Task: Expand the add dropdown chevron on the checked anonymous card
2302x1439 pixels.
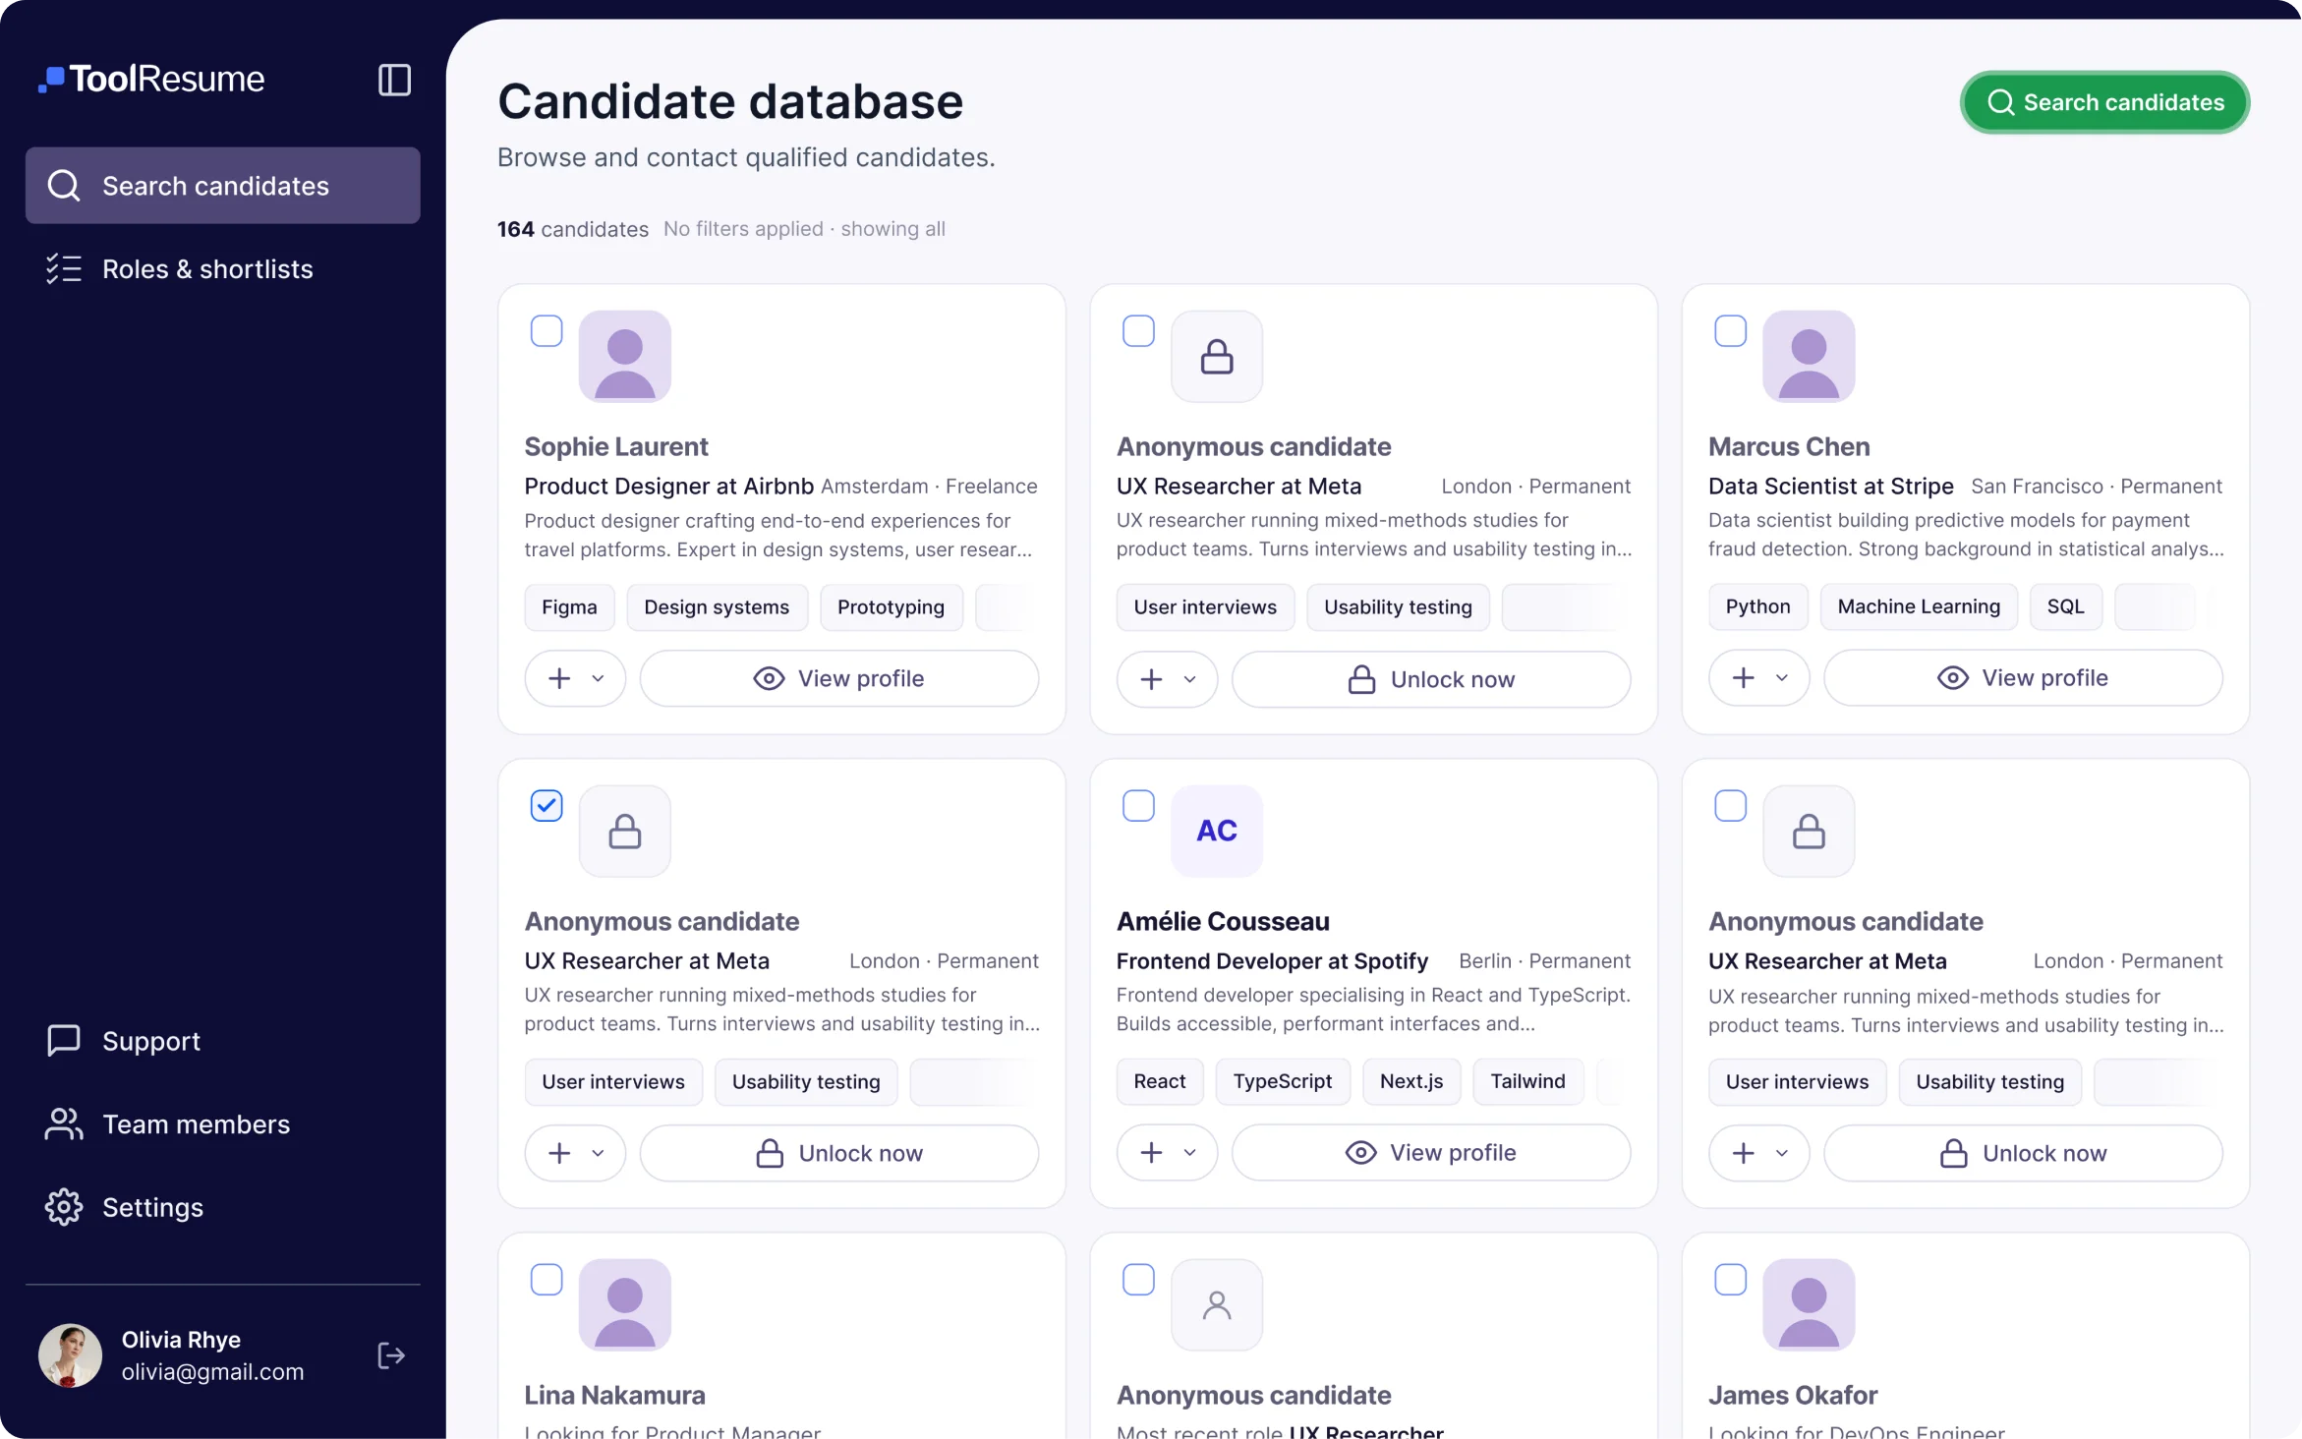Action: tap(598, 1153)
